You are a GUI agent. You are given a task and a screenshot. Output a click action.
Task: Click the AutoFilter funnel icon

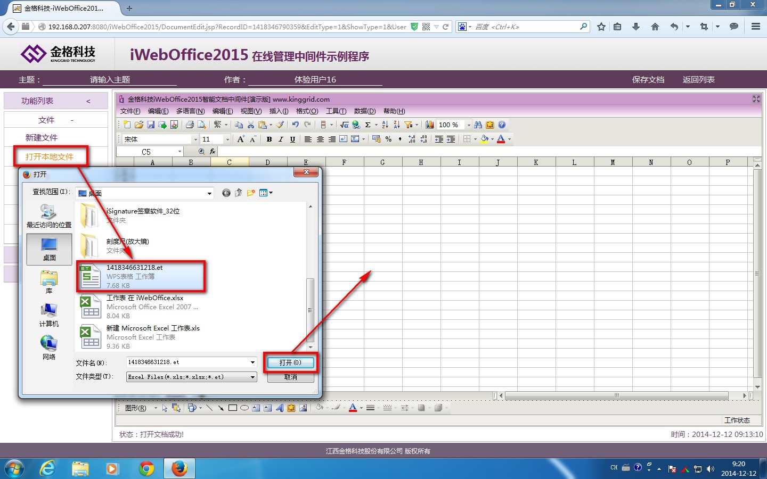click(408, 125)
